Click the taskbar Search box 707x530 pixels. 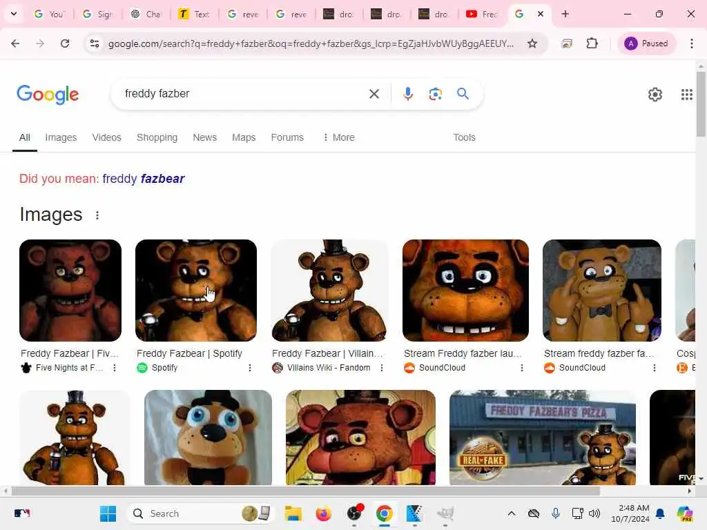(201, 513)
